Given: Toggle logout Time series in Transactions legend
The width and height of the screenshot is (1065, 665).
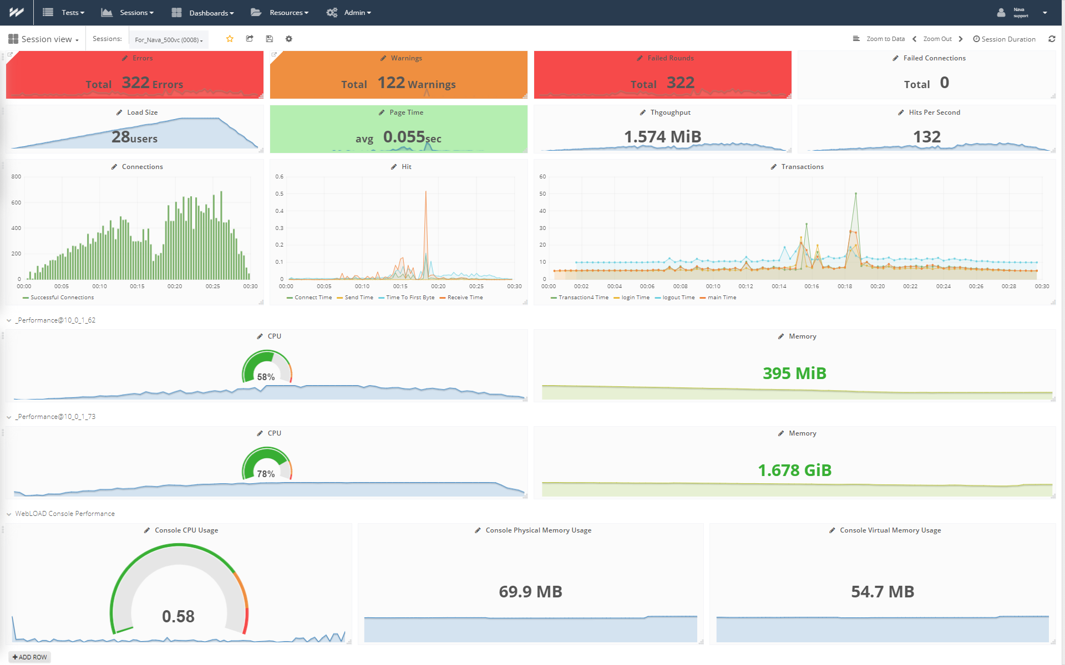Looking at the screenshot, I should click(x=678, y=298).
